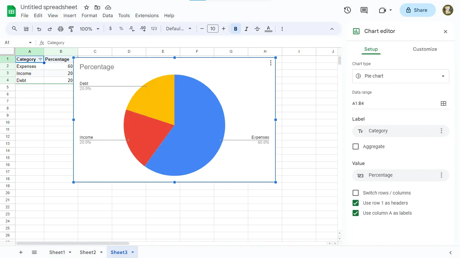Open the Pie chart type dropdown
Viewport: 460px width, 258px height.
(400, 76)
